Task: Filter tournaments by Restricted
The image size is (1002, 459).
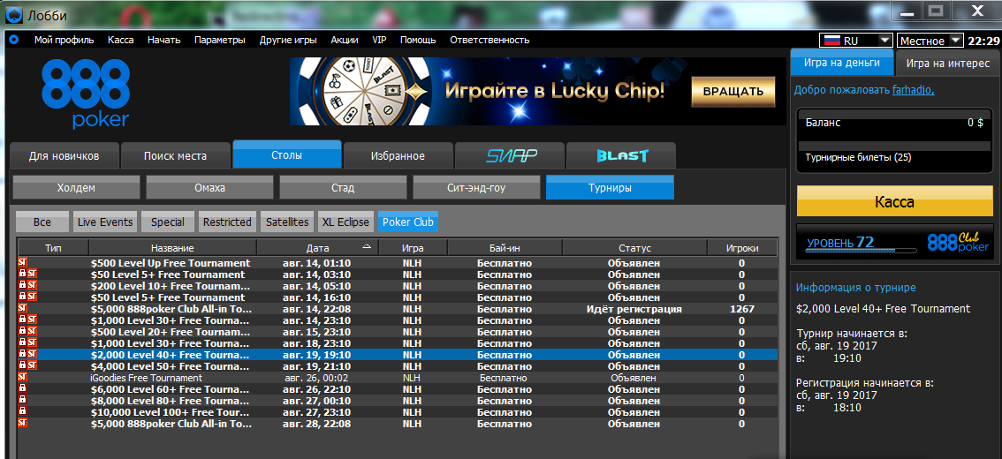Action: click(x=227, y=222)
